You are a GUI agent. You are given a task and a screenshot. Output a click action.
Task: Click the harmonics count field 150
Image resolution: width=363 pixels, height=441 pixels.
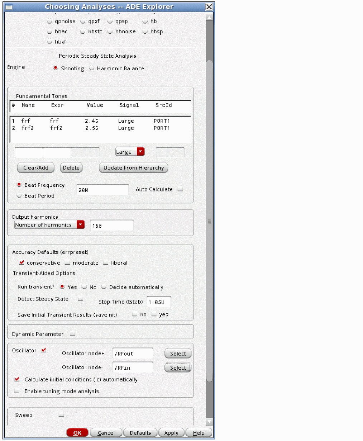point(112,226)
